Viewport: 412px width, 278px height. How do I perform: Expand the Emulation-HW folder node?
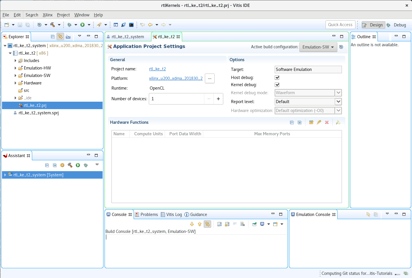click(15, 68)
